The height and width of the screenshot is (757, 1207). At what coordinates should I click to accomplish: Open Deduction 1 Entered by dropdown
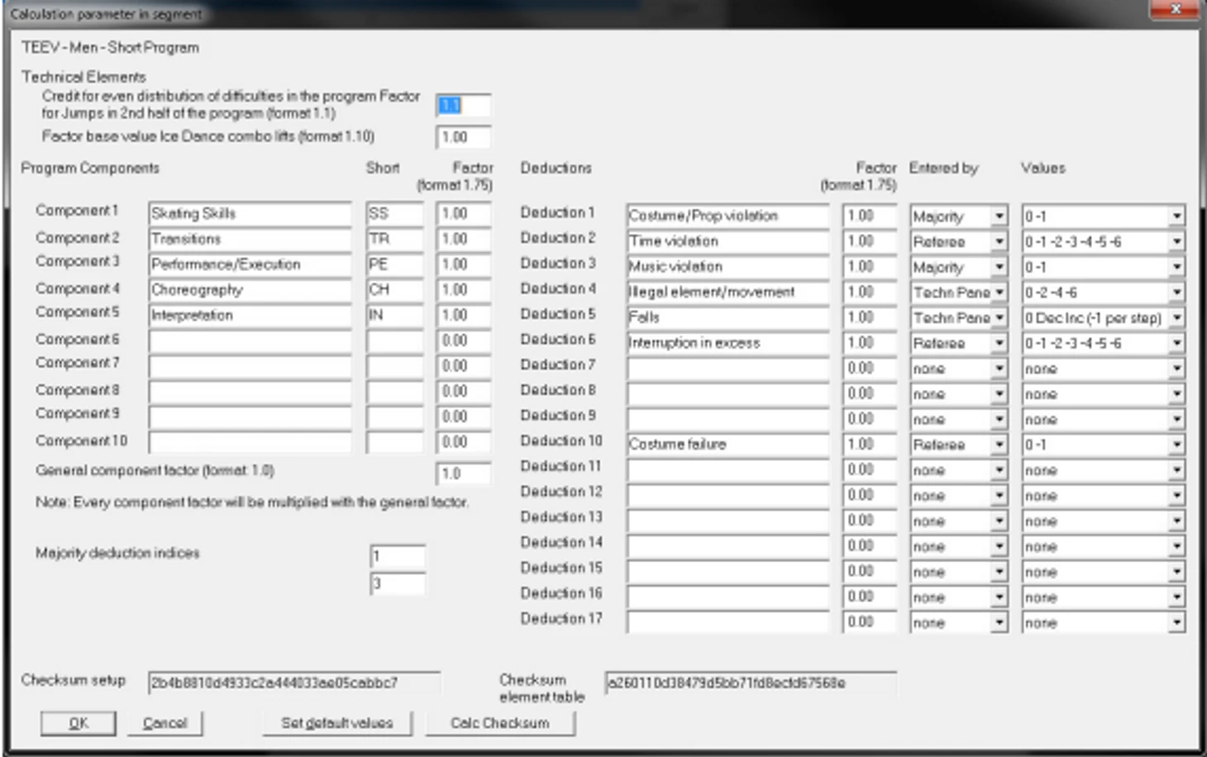(x=999, y=216)
